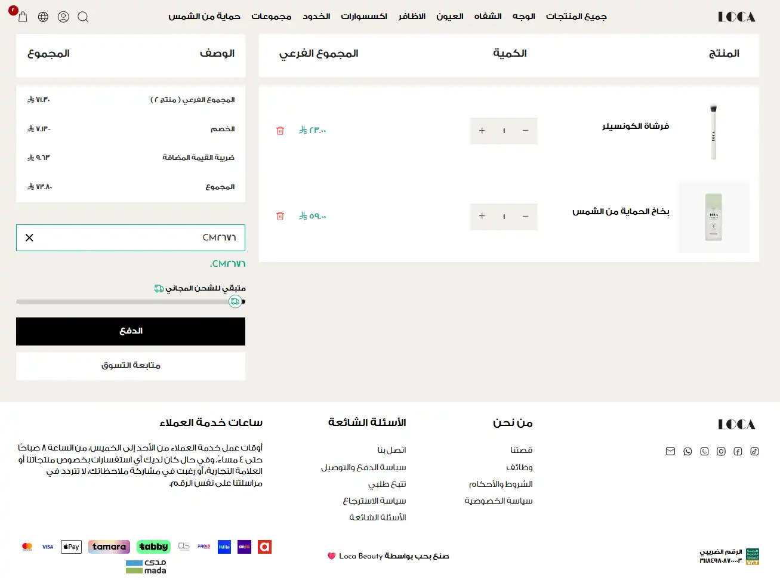Open the الشروط والأحكام footer link
Screen dimensions: 780x580
501,484
